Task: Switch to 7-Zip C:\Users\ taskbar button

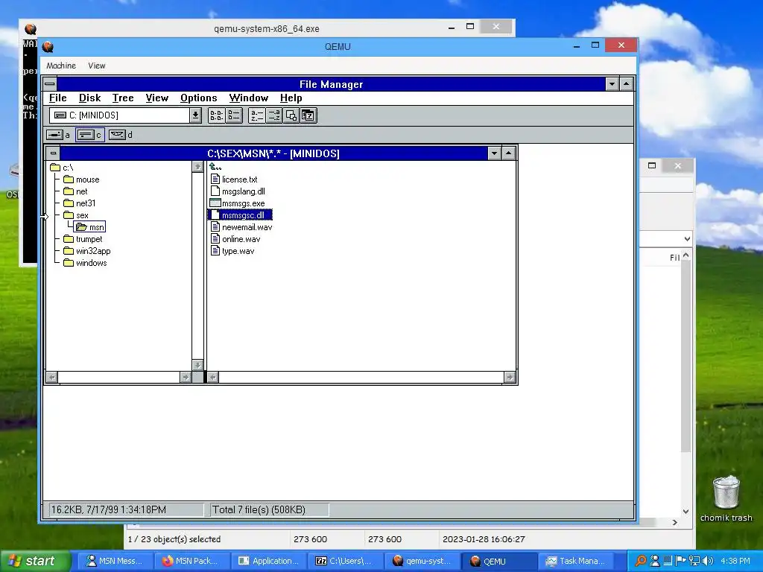Action: point(345,561)
